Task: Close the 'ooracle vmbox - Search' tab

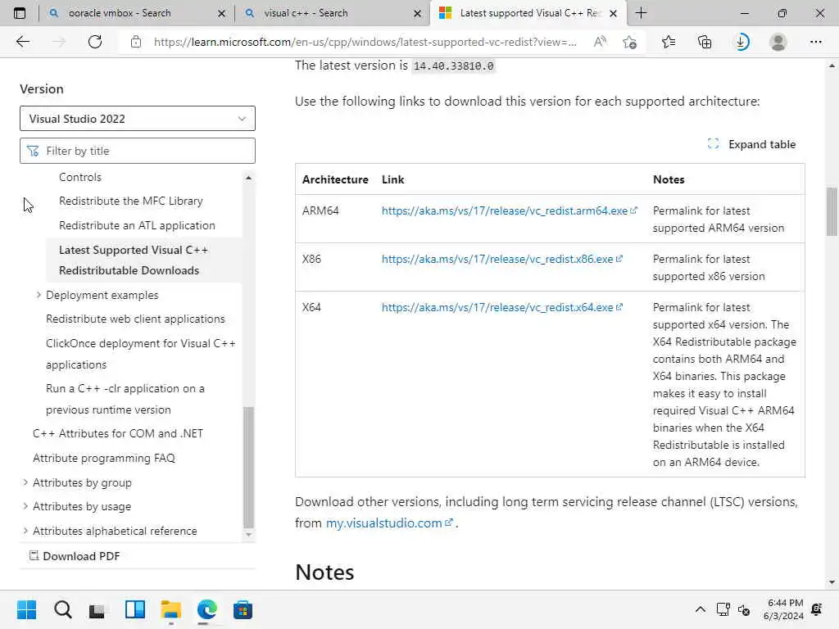Action: coord(221,13)
